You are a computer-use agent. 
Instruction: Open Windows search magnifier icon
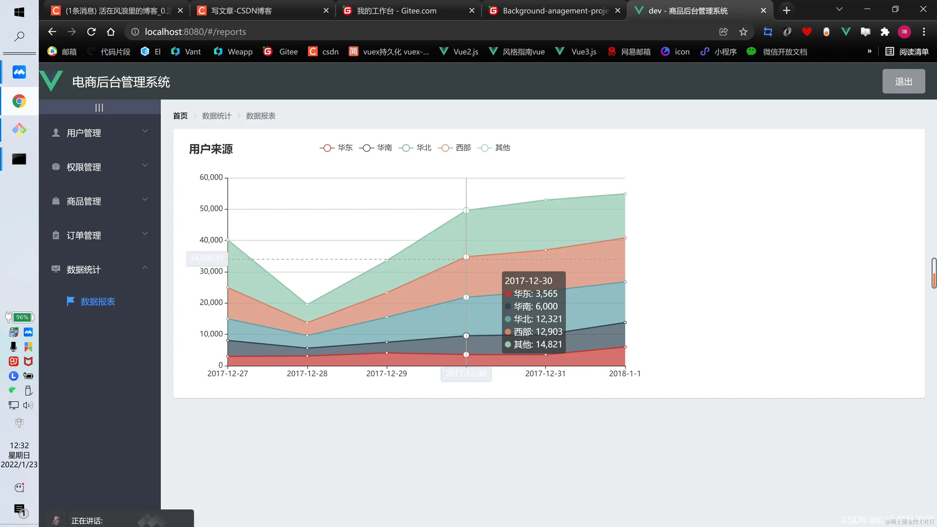coord(19,36)
